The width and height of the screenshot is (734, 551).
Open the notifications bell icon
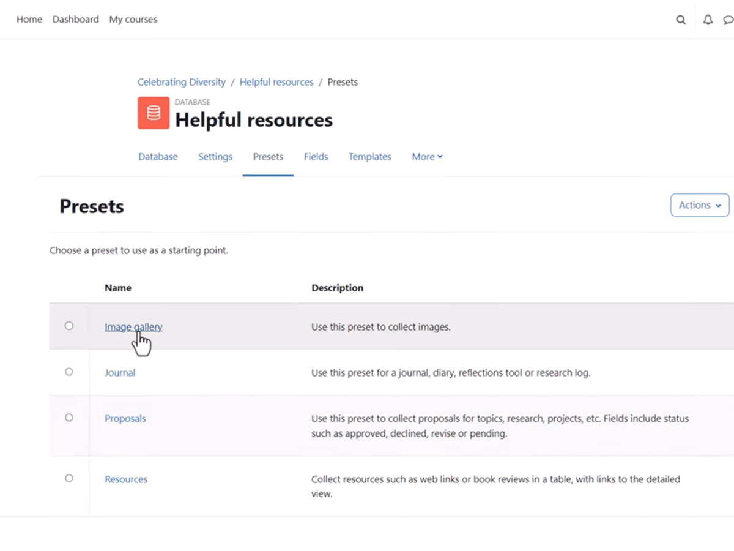(x=708, y=20)
